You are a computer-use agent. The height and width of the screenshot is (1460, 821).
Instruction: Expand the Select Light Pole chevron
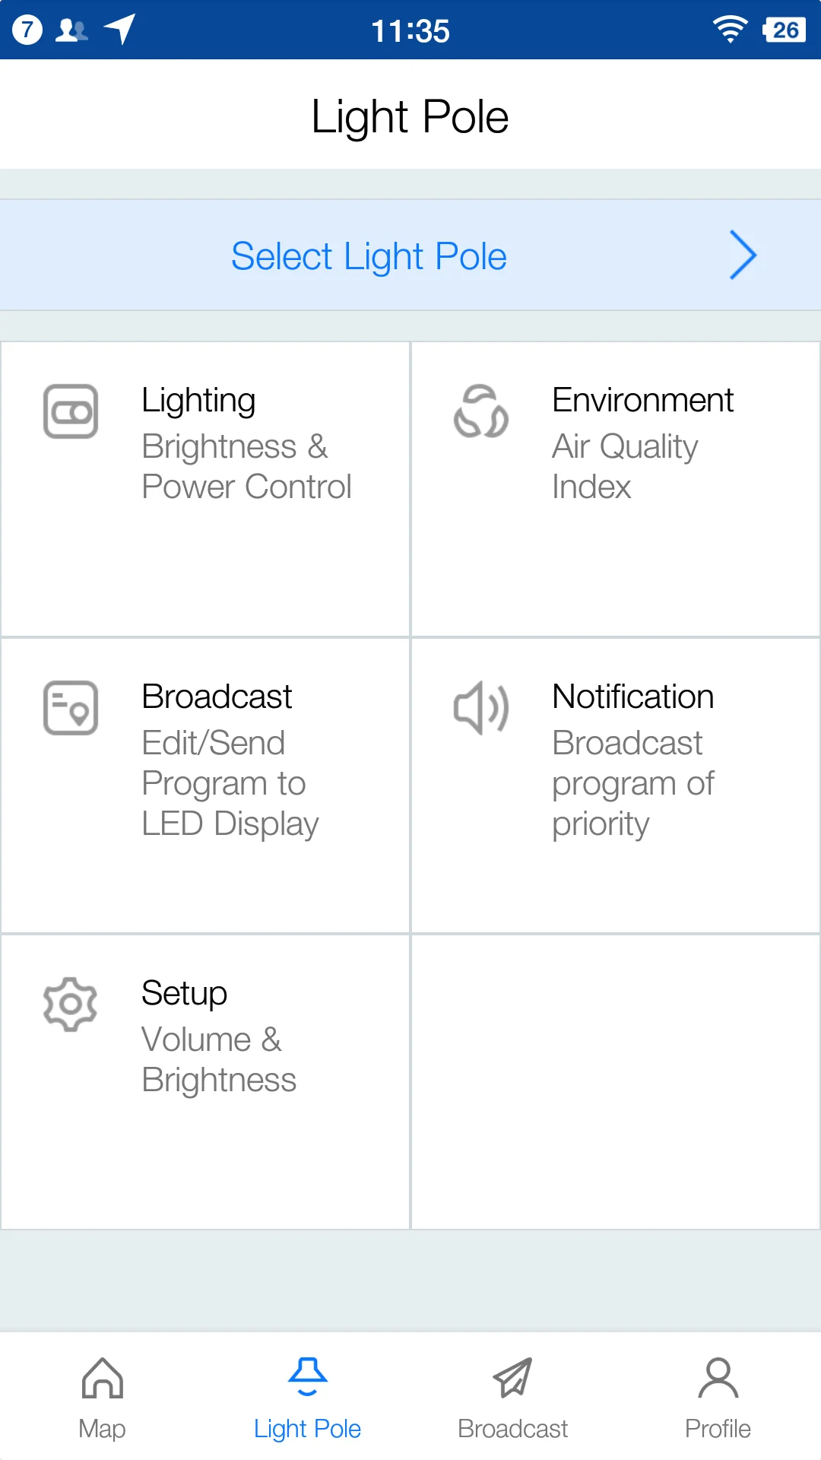pyautogui.click(x=743, y=255)
